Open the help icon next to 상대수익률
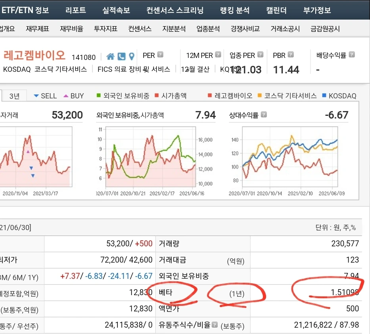This screenshot has width=370, height=334. click(264, 115)
